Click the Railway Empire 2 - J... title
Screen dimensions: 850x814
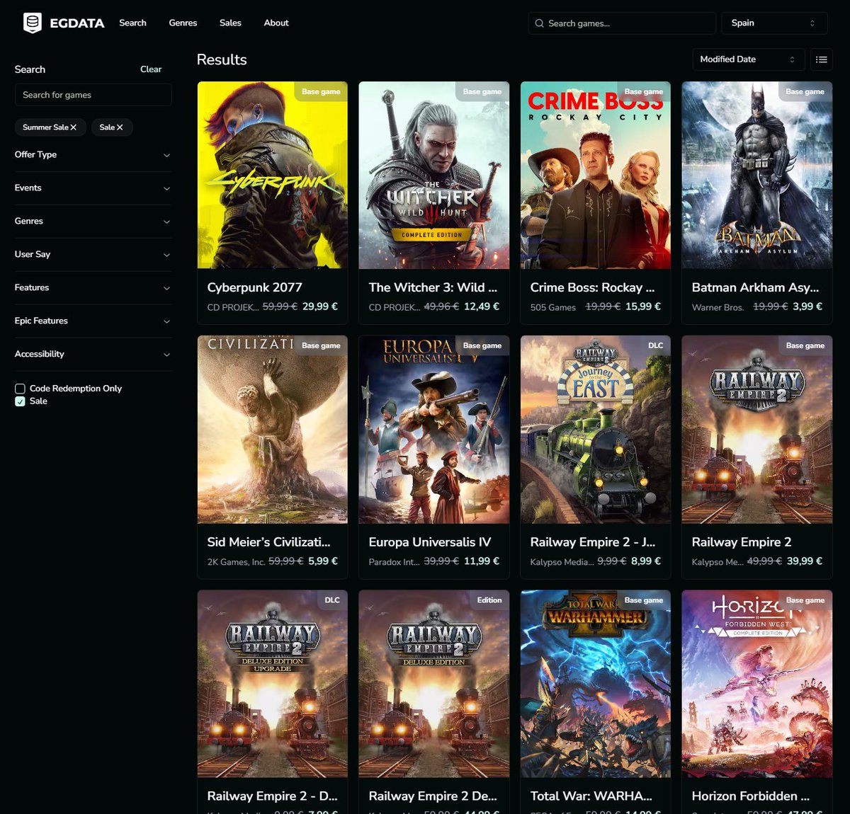592,542
